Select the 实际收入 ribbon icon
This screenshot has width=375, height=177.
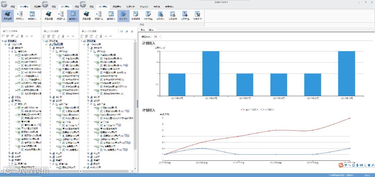coord(160,16)
